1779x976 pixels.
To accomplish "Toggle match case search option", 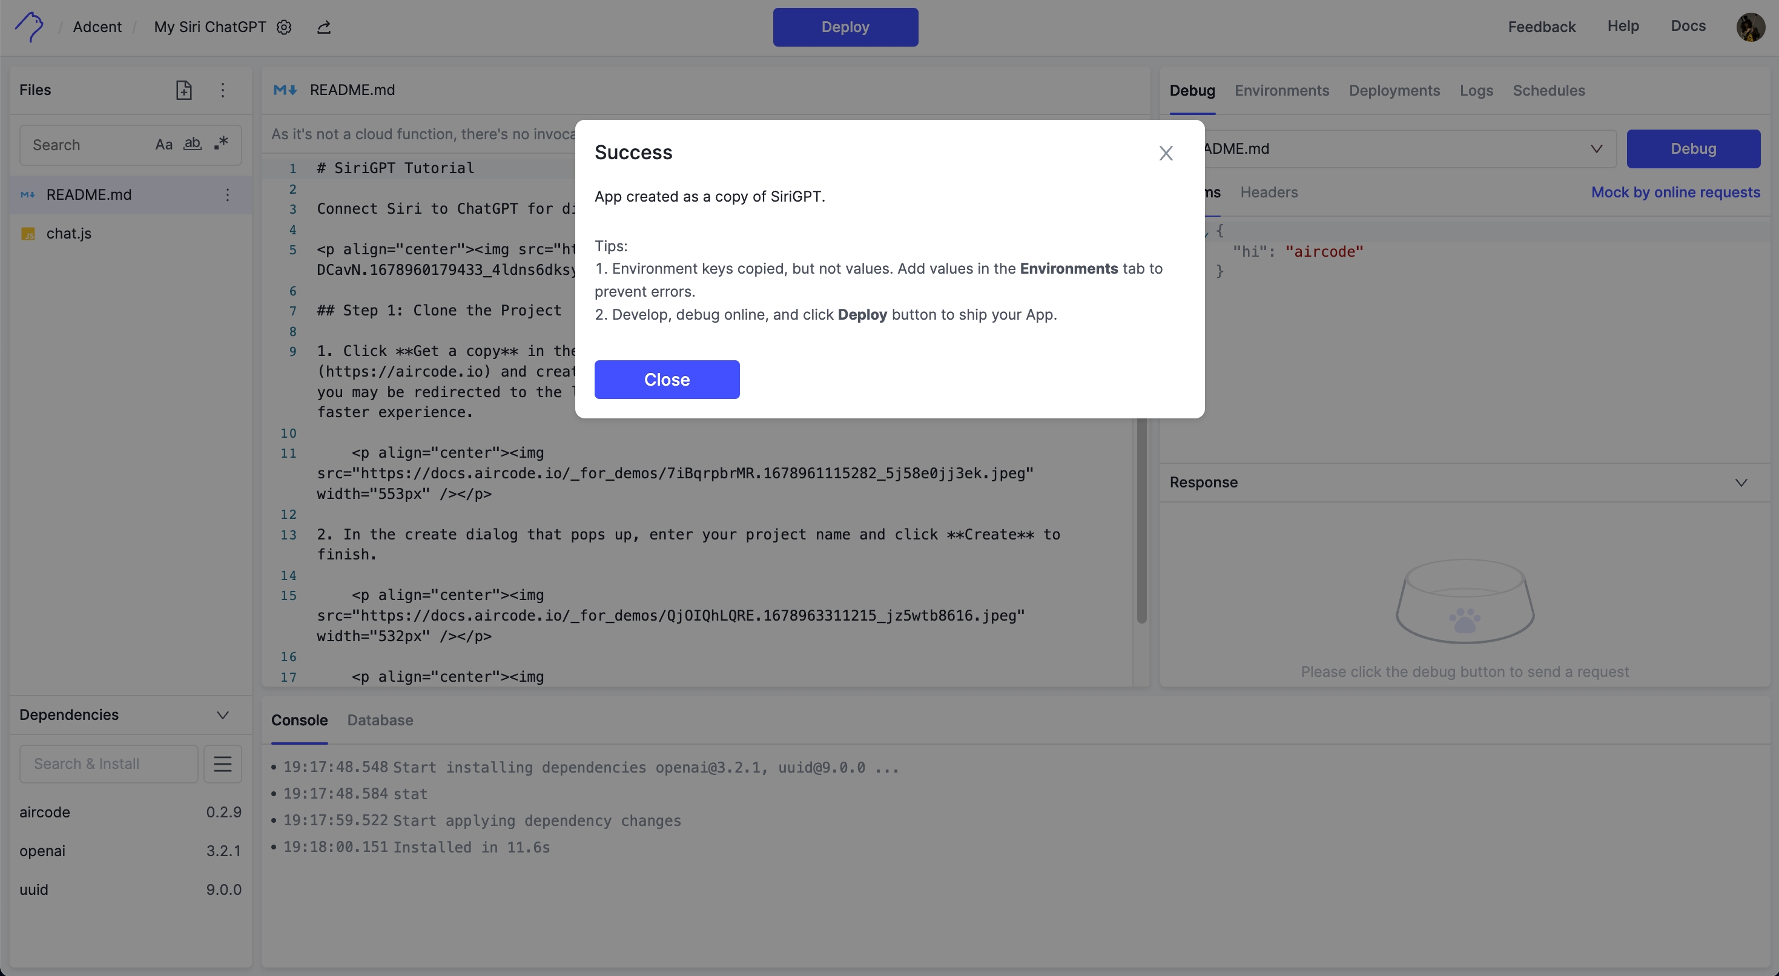I will tap(163, 144).
